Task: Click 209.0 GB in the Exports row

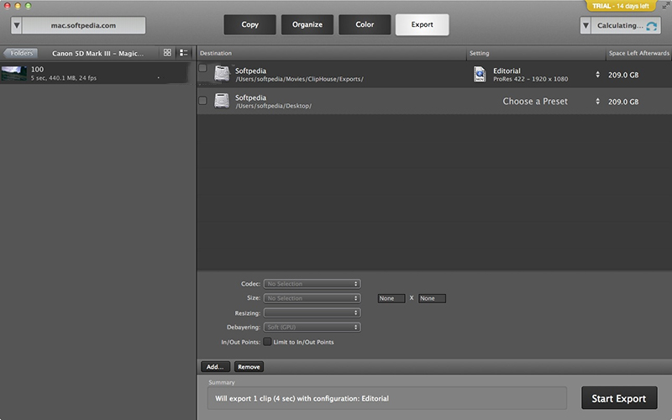Action: tap(623, 75)
